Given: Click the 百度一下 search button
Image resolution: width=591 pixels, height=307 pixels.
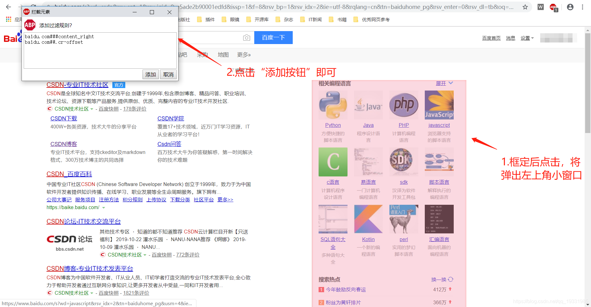Looking at the screenshot, I should [273, 38].
